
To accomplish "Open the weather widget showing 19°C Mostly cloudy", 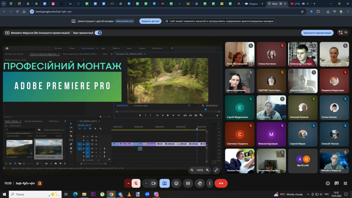I will [x=288, y=194].
